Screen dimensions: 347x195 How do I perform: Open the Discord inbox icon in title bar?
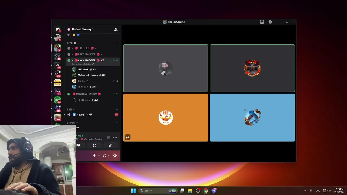262,22
